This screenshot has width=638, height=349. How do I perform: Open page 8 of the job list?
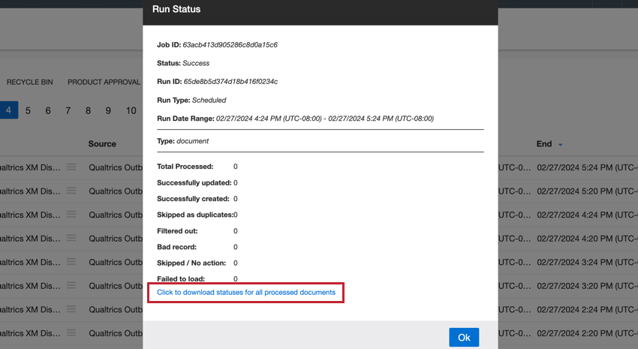tap(88, 110)
